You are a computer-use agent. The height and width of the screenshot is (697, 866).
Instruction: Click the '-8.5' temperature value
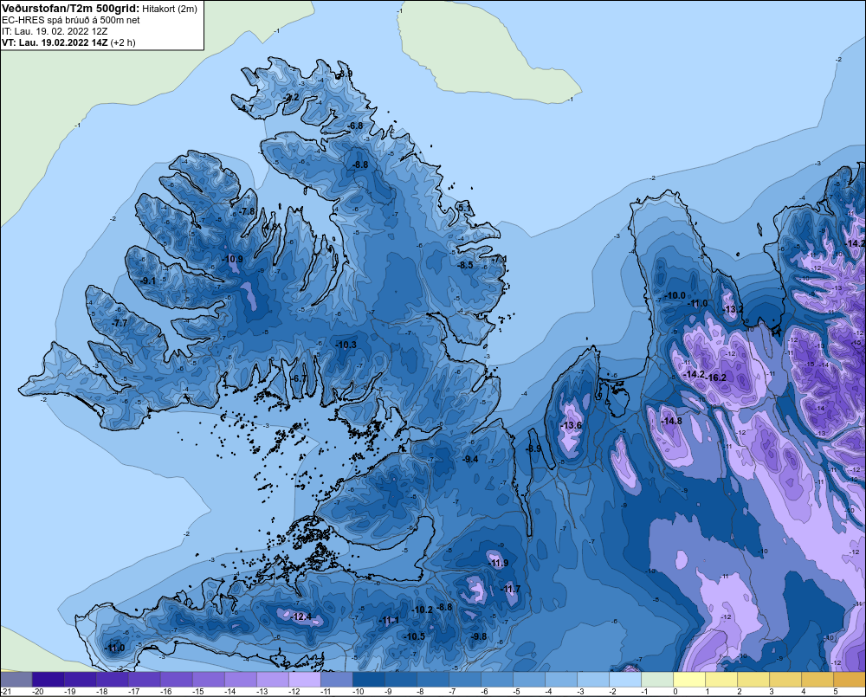pos(465,265)
